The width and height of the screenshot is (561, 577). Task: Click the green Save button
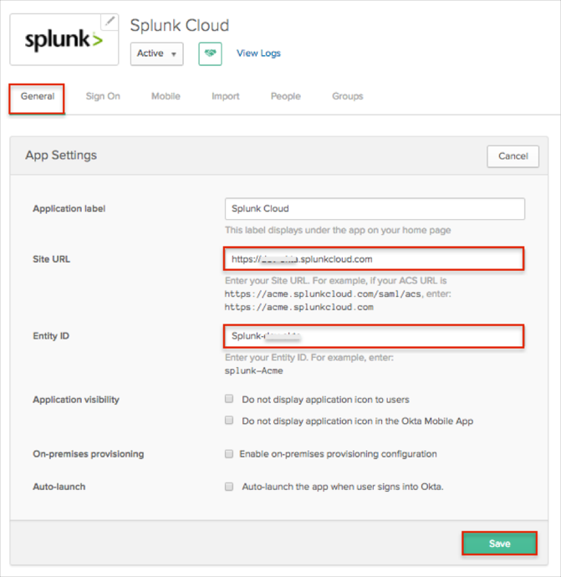[x=499, y=544]
